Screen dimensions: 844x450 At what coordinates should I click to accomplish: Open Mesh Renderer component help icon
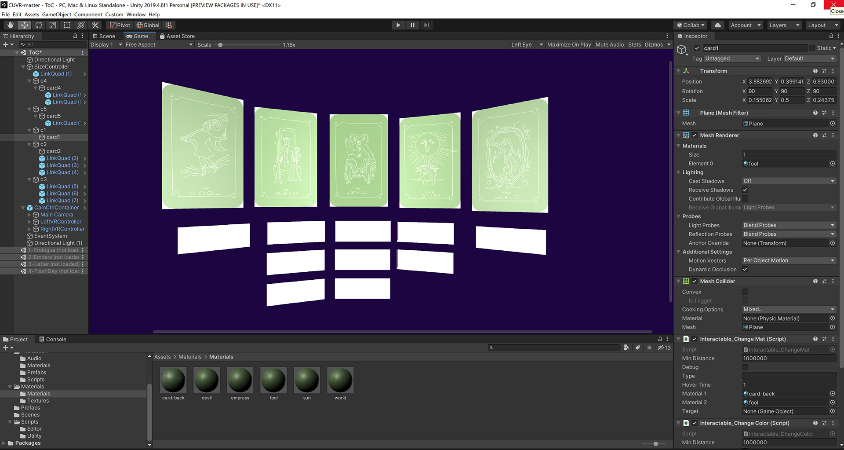click(x=815, y=135)
